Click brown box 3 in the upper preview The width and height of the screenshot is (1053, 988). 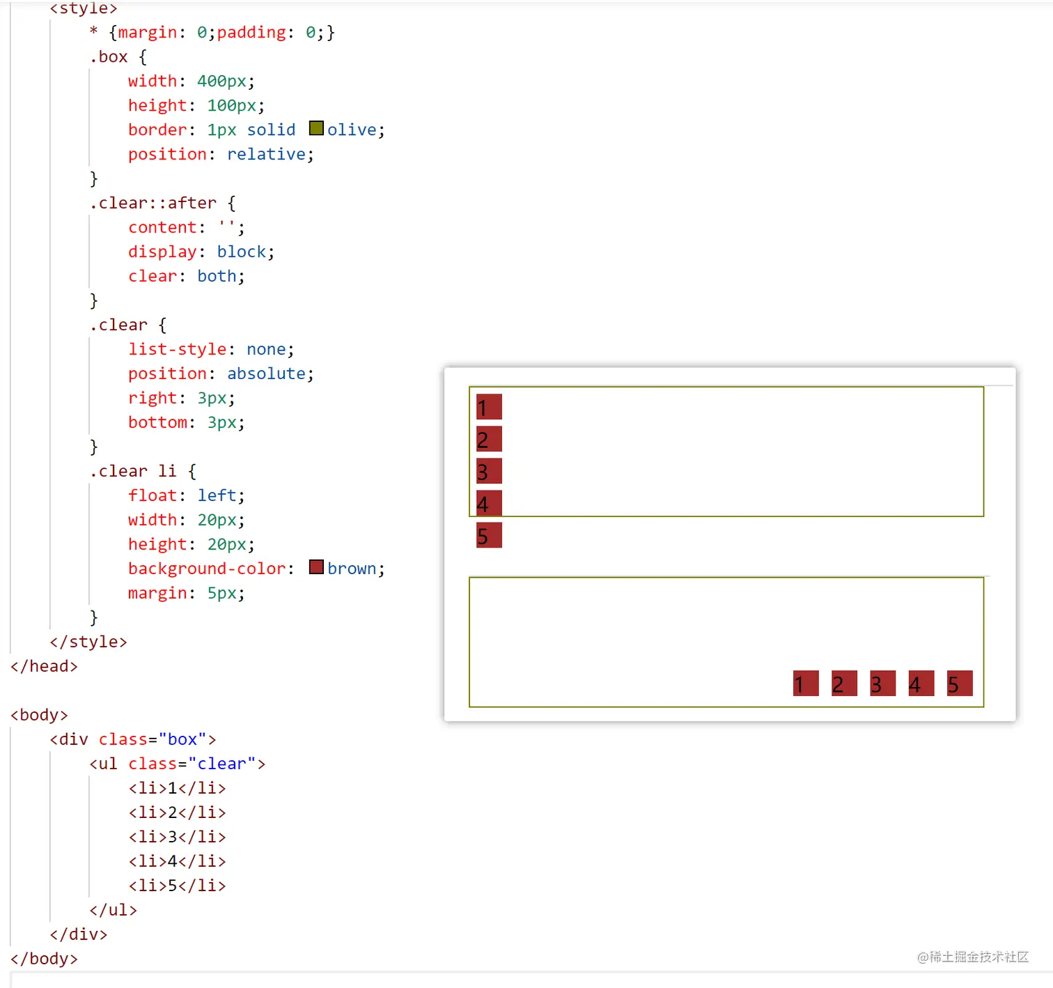click(x=489, y=471)
